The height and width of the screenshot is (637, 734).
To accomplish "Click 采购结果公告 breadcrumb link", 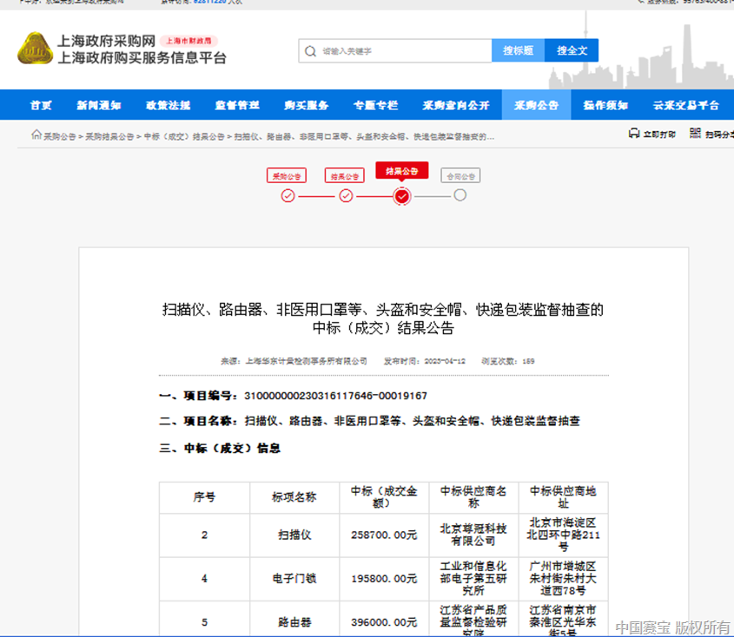I will click(x=109, y=137).
